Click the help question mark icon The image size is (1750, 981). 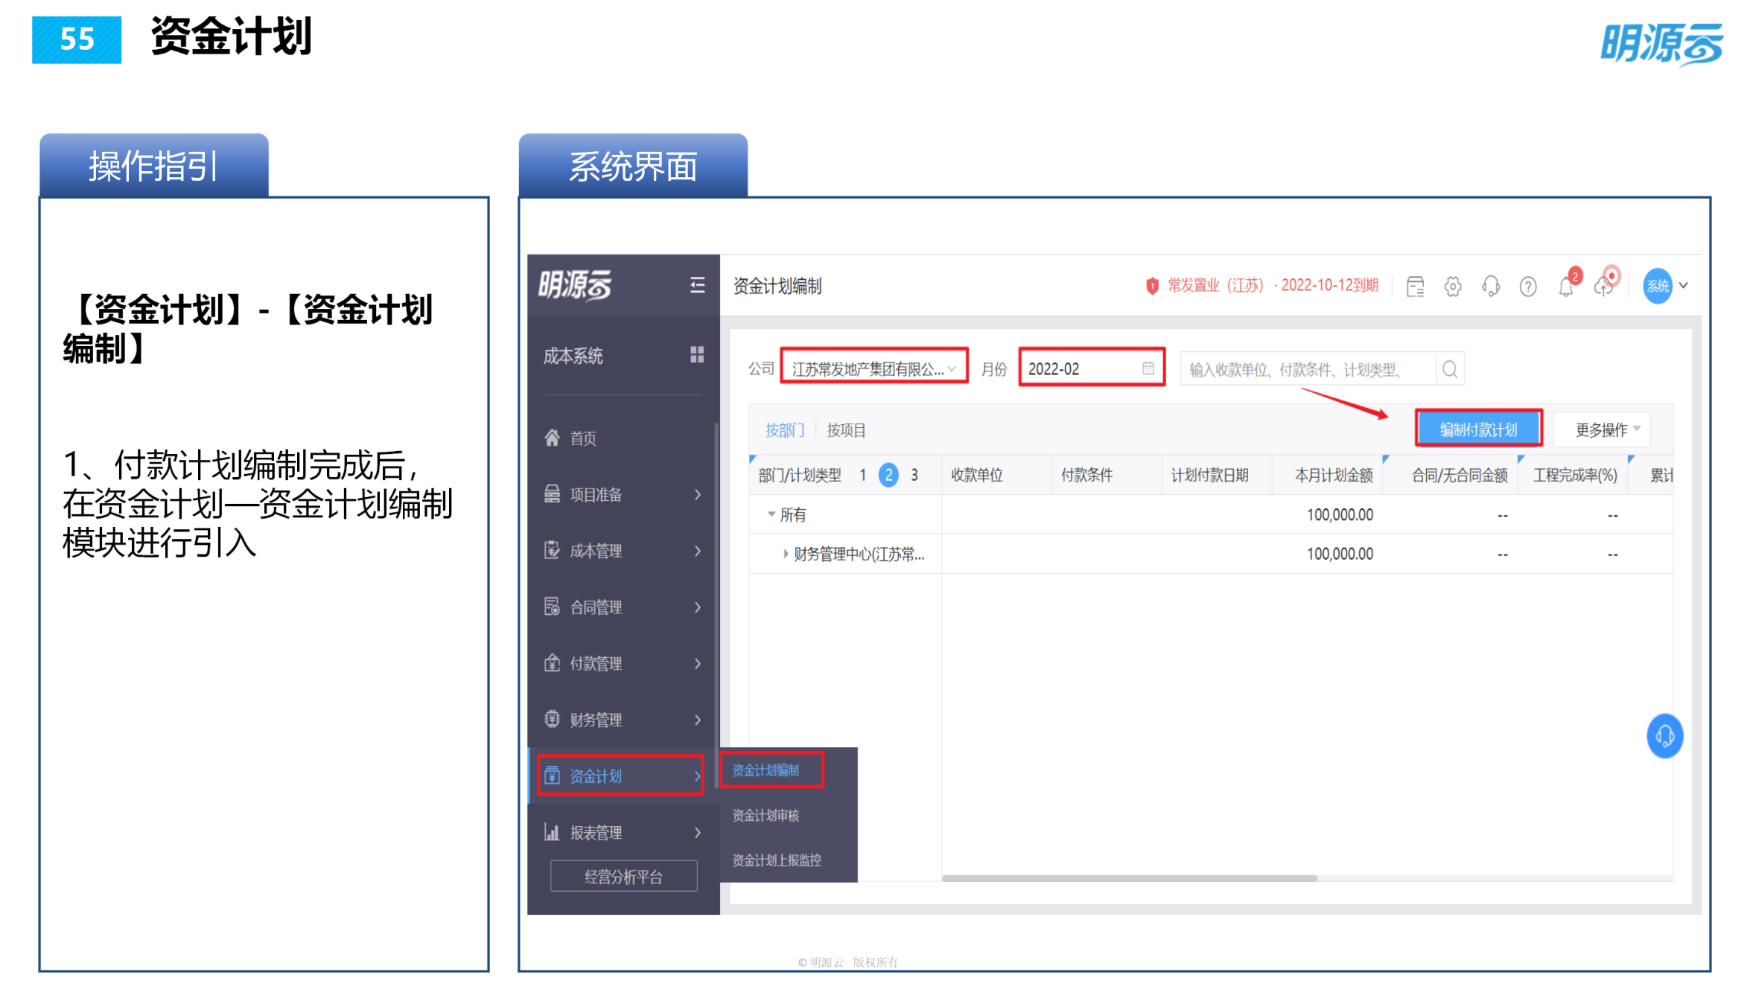click(1528, 286)
